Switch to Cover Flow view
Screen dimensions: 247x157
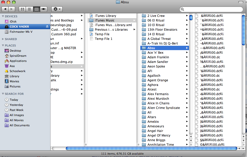[x=44, y=9]
